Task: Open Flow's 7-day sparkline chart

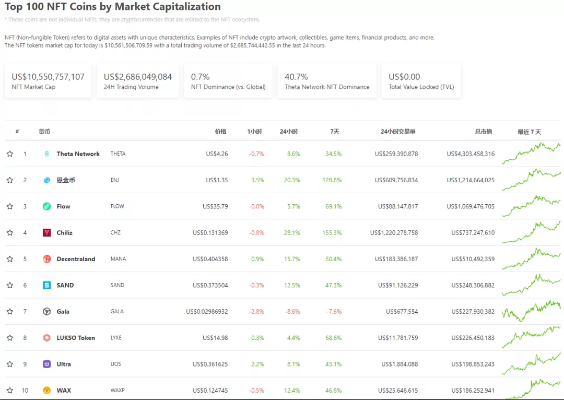Action: click(531, 206)
